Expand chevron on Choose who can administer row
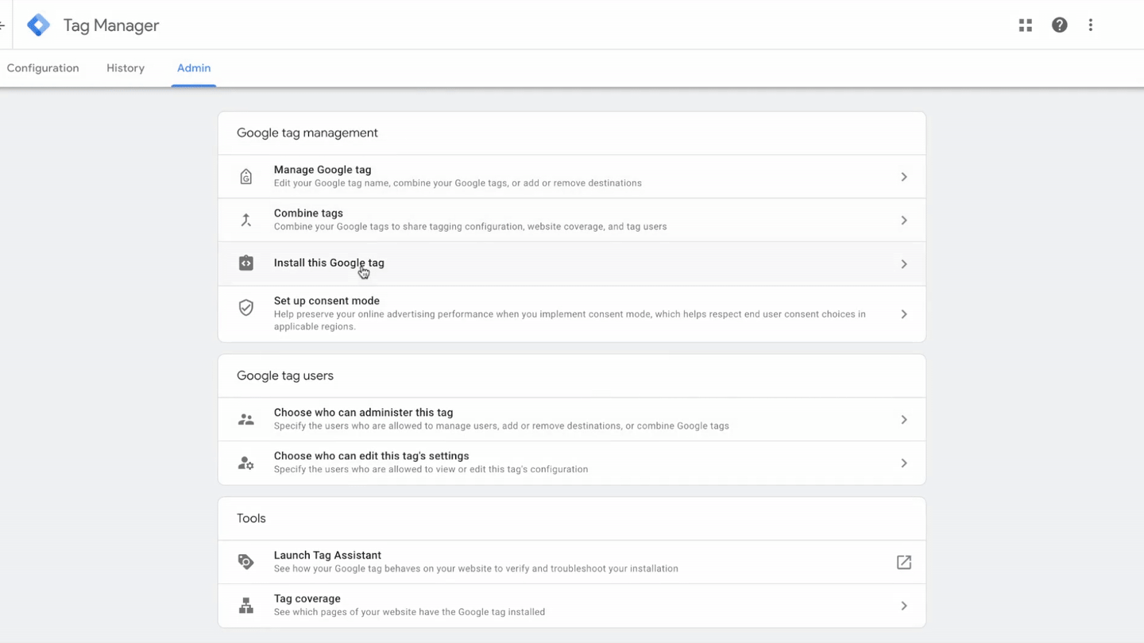 904,419
